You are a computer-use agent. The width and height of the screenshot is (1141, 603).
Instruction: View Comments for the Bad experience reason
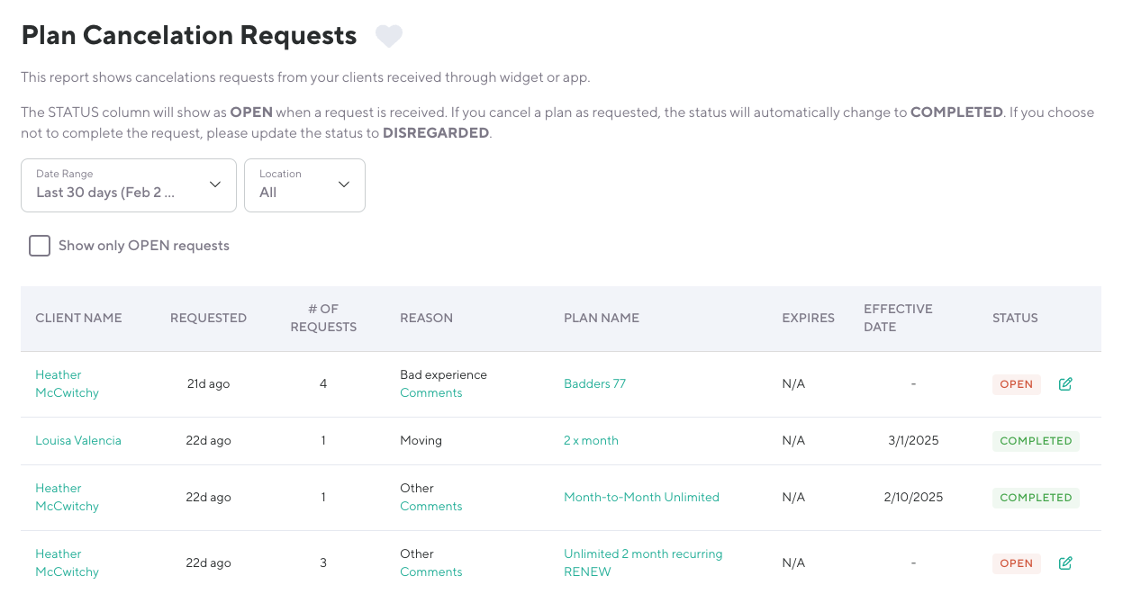[430, 393]
